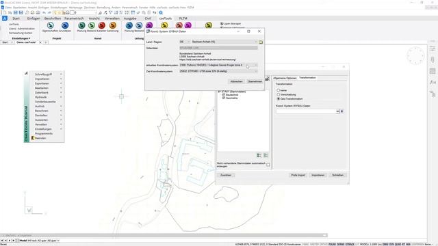The image size is (438, 246).
Task: Click the Gitterdatei field
Action: tap(218, 48)
